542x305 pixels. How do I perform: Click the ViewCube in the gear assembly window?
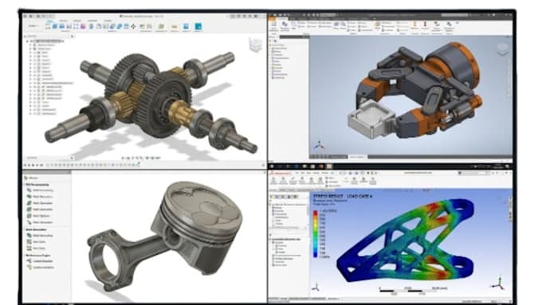[255, 45]
